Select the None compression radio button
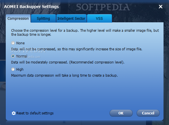 [13, 43]
